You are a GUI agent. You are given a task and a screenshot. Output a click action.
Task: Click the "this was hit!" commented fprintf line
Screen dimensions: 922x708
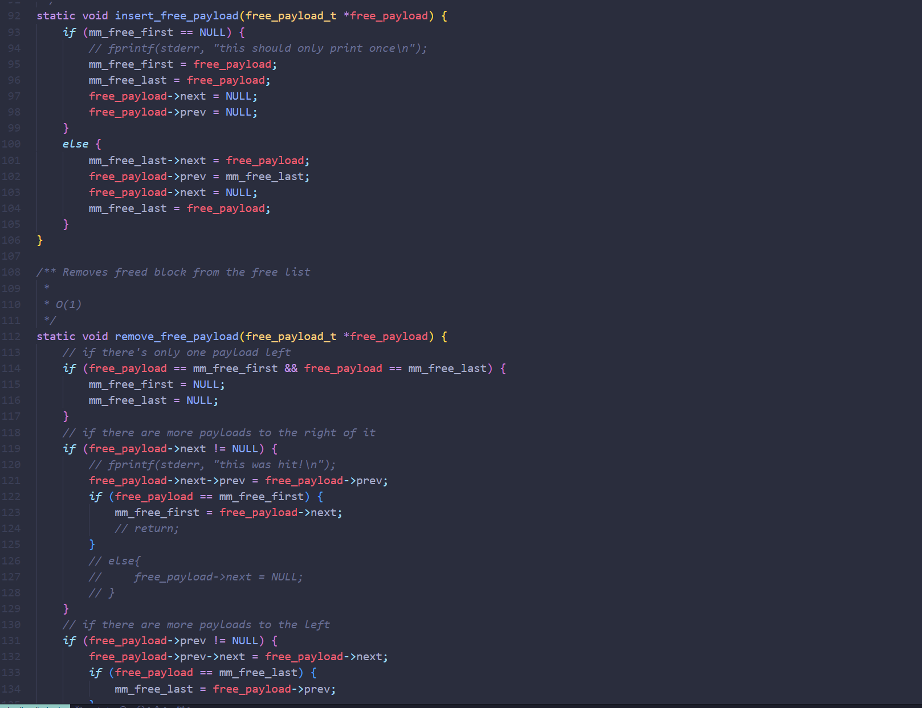[x=212, y=465]
